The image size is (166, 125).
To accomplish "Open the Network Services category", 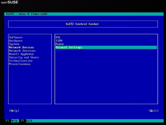I will point(22,51).
